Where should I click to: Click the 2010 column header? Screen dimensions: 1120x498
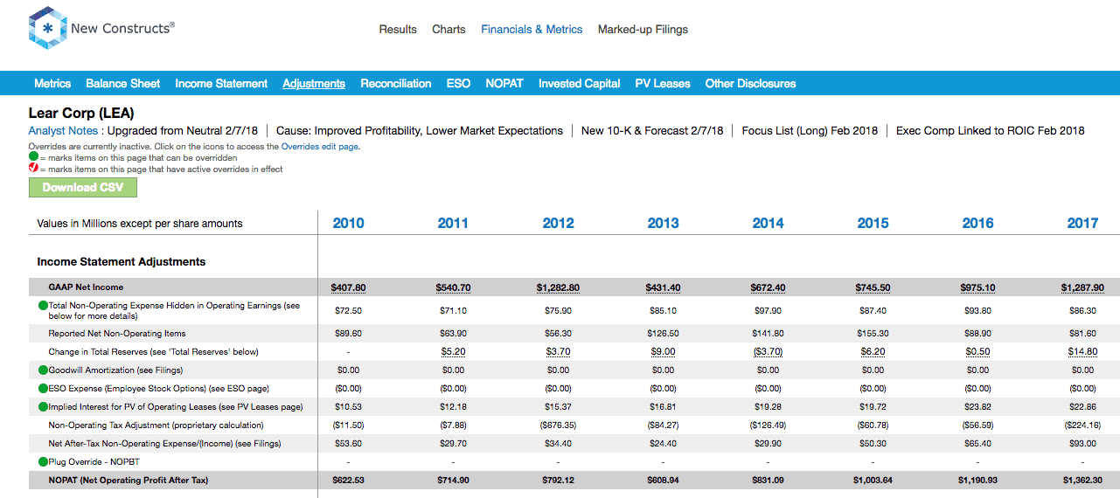(348, 224)
